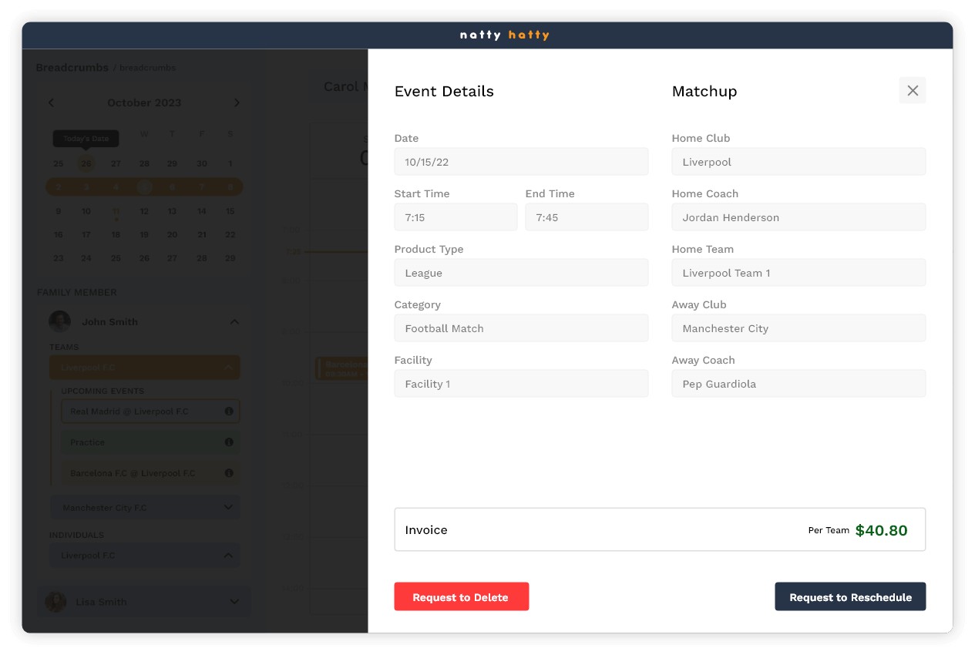This screenshot has width=975, height=655.
Task: View details via the Practice event info icon
Action: [x=228, y=442]
